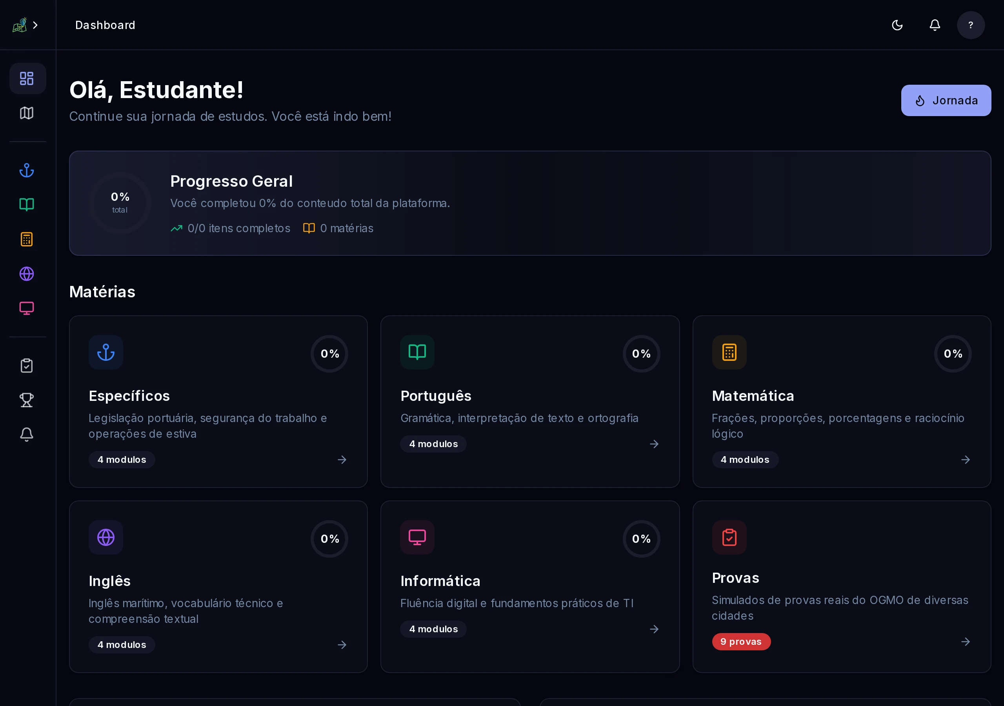Viewport: 1004px width, 706px height.
Task: Toggle the sidebar bell notifications icon
Action: click(27, 434)
